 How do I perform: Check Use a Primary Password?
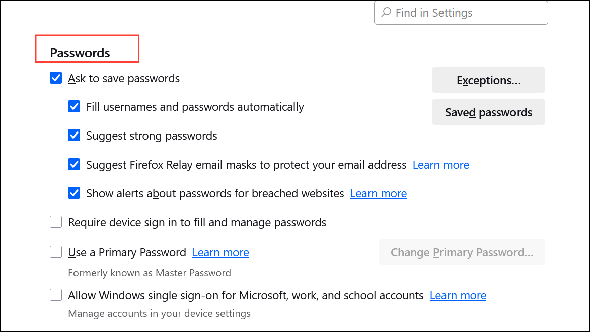point(56,252)
